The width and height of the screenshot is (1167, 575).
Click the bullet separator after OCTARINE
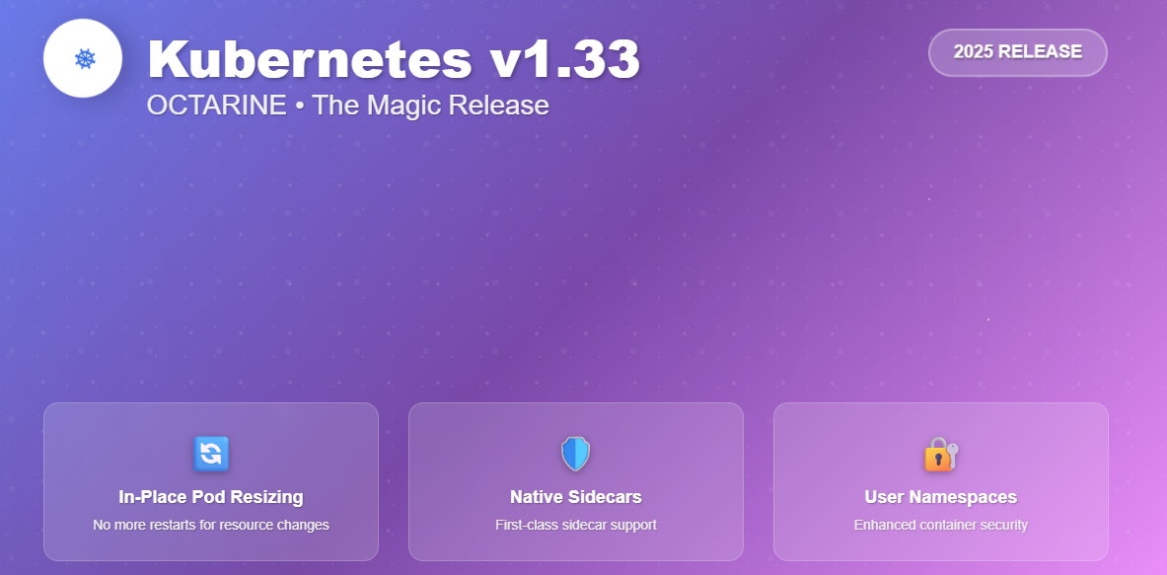(299, 106)
